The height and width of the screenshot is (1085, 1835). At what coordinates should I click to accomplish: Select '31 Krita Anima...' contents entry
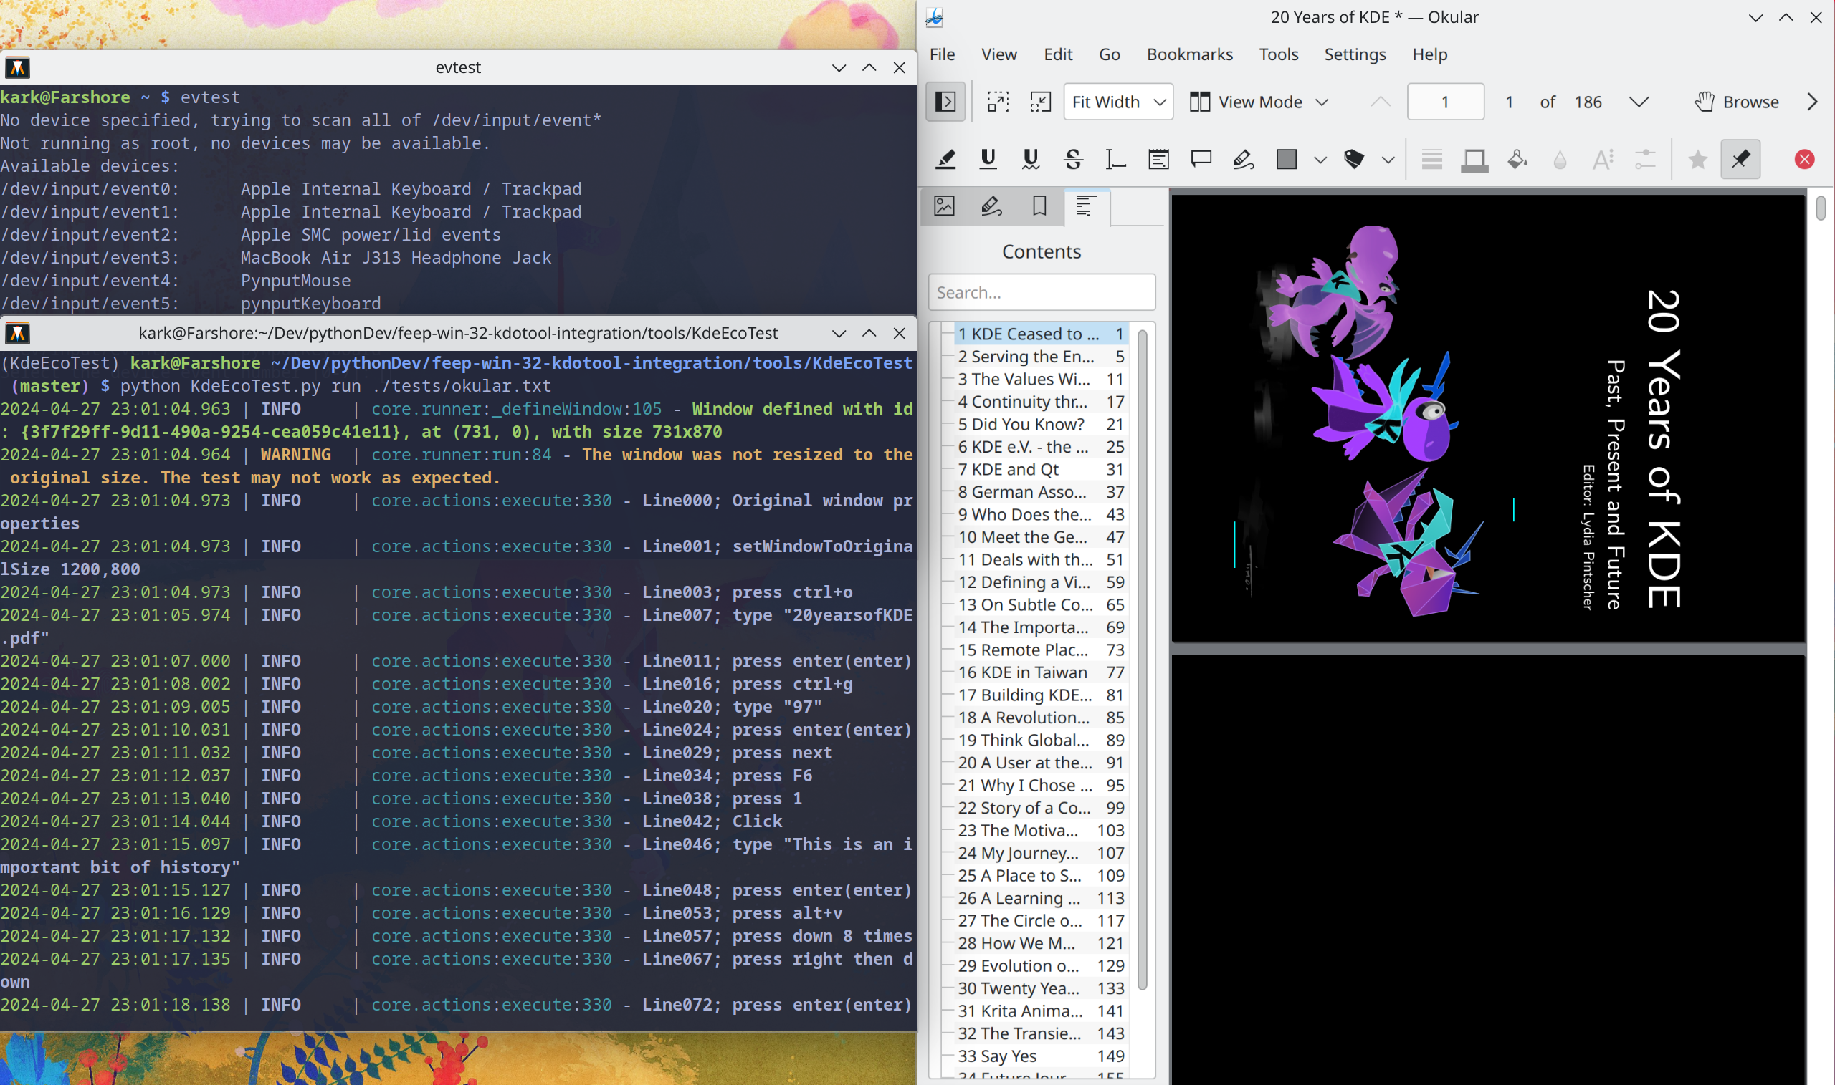1040,1011
